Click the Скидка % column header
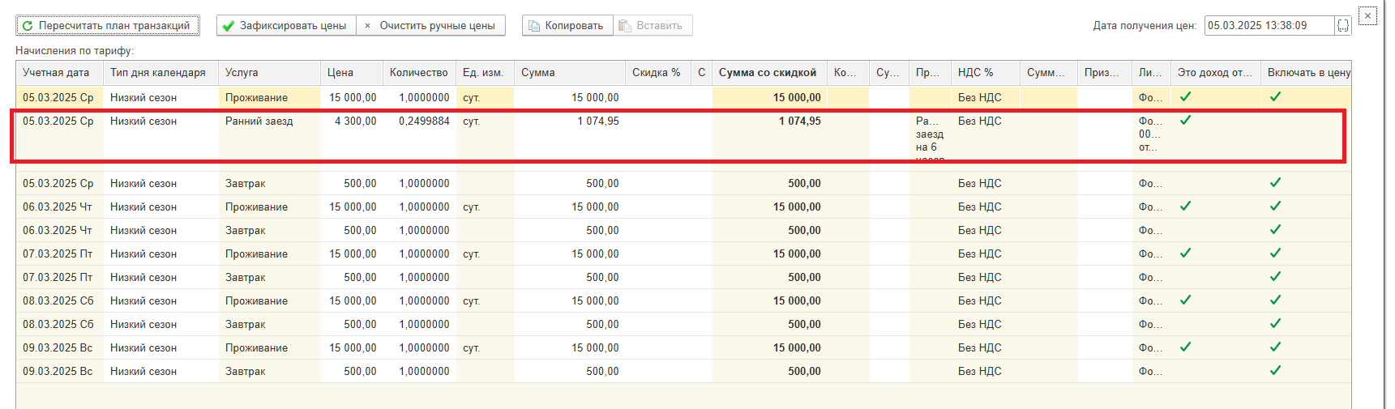 pos(657,72)
